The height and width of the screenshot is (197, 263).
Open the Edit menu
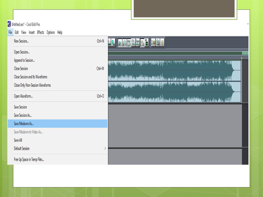17,32
